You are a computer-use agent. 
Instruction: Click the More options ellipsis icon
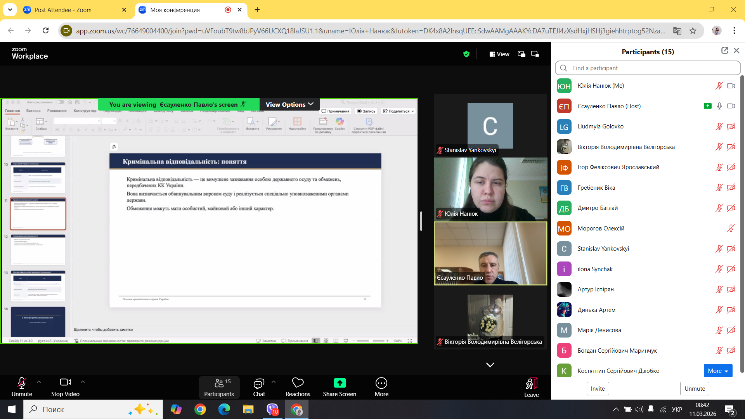[x=381, y=383]
